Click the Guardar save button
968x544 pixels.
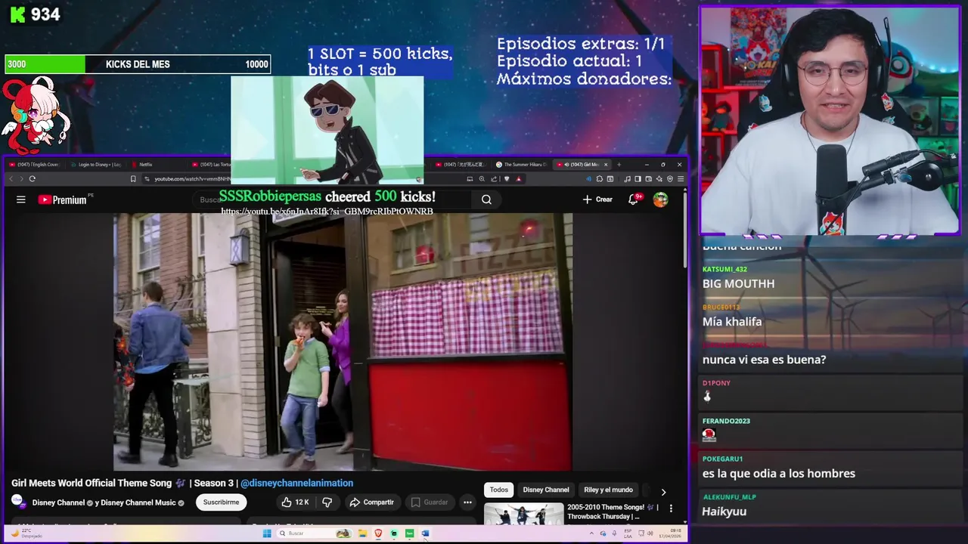coord(429,502)
